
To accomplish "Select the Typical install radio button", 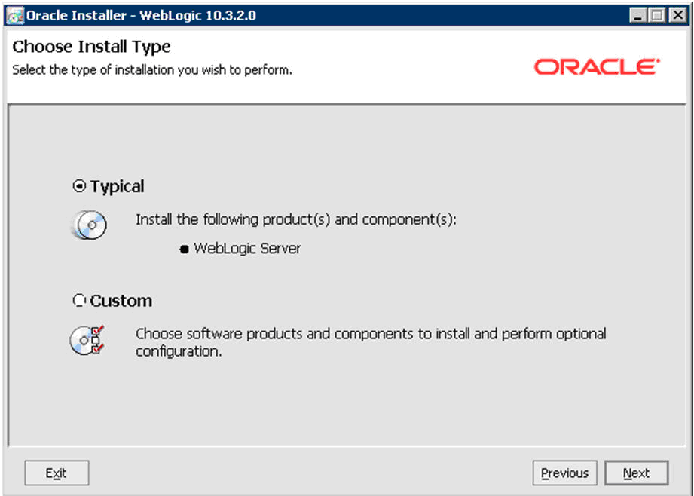I will [79, 186].
